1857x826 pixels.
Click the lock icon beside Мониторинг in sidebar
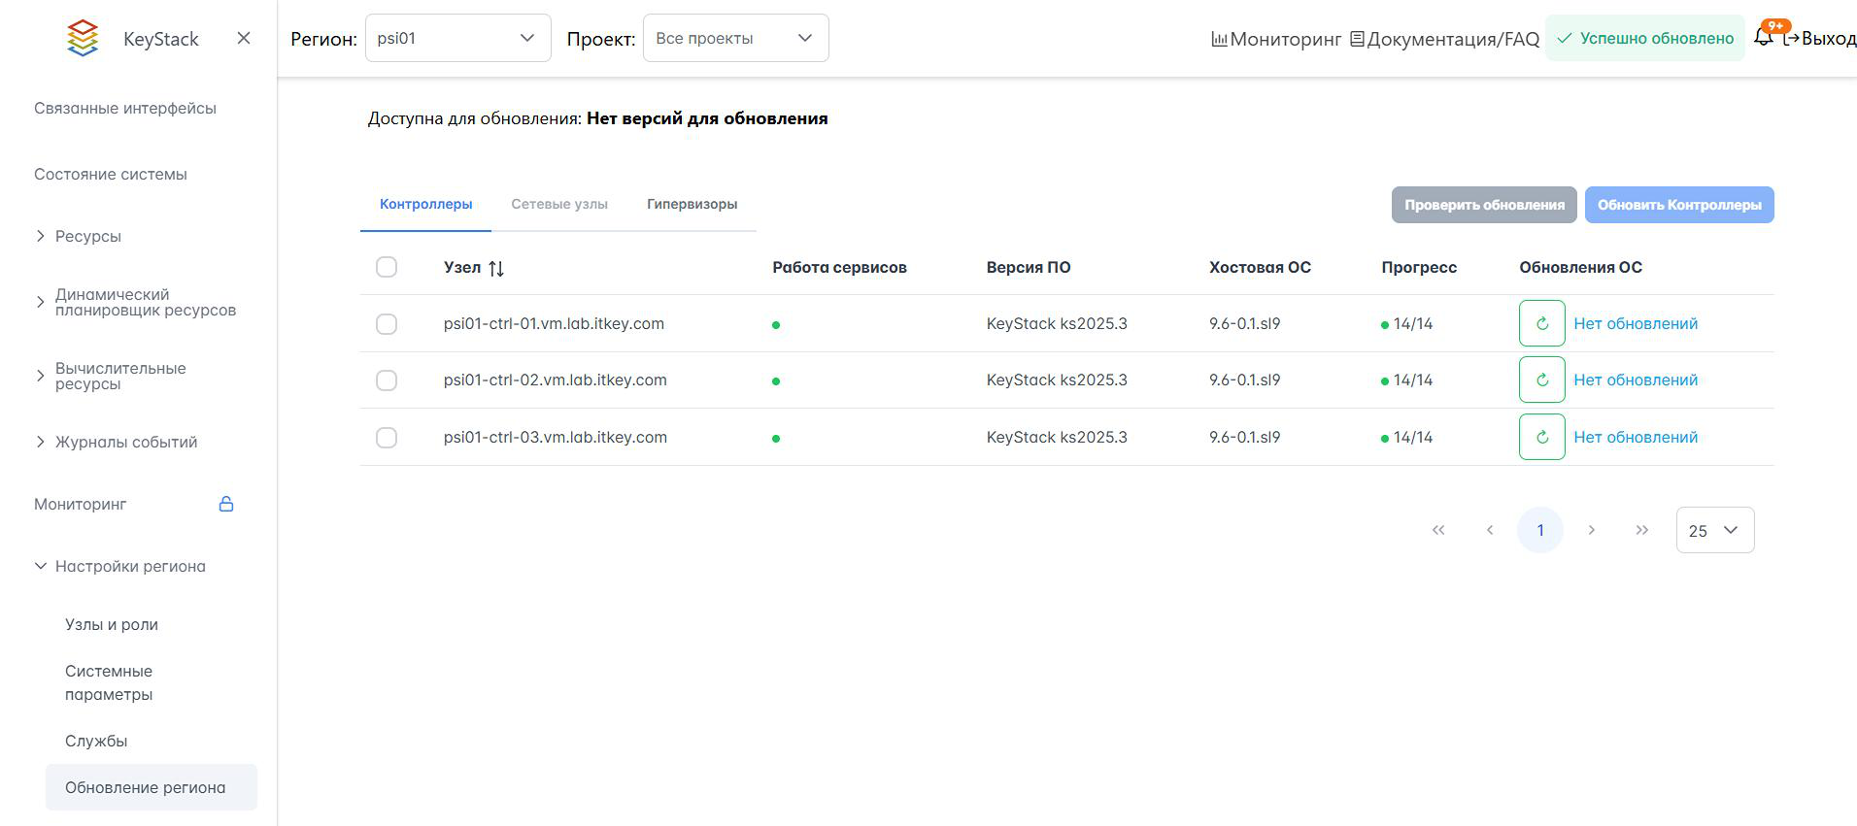point(226,504)
